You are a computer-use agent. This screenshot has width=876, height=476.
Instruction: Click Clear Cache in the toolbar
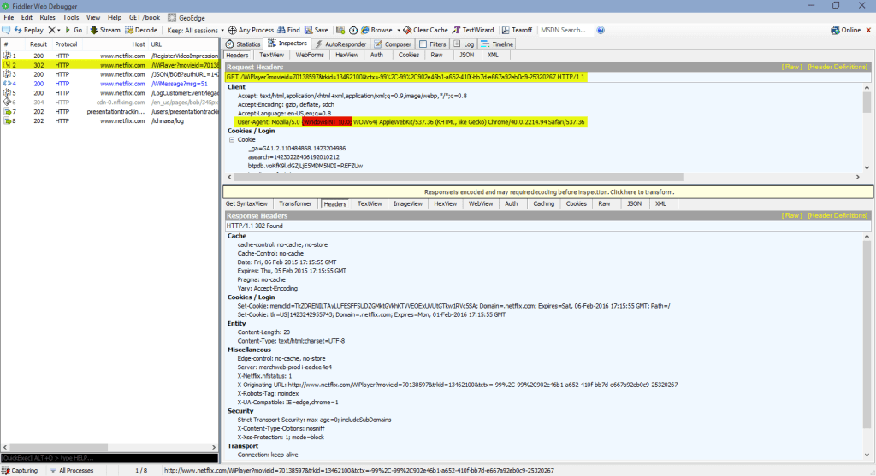tap(426, 30)
